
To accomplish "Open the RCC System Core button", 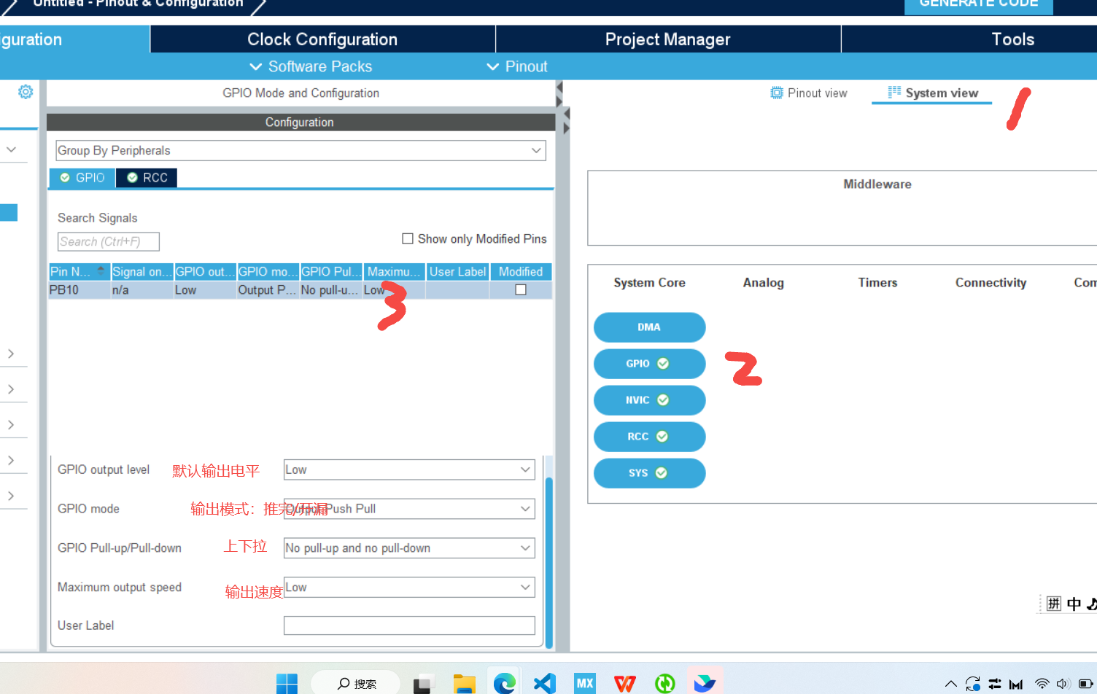I will (649, 437).
